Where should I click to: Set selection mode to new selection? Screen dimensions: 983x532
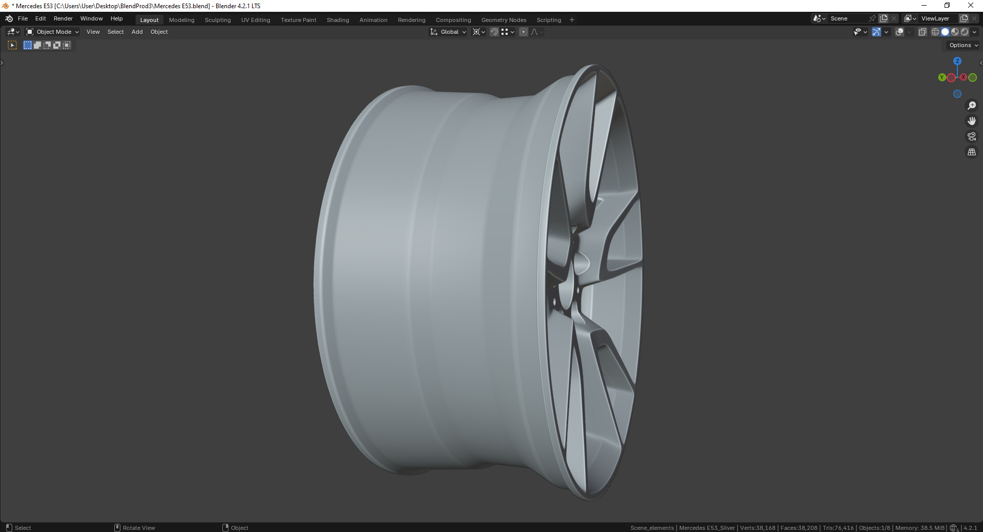coord(28,45)
